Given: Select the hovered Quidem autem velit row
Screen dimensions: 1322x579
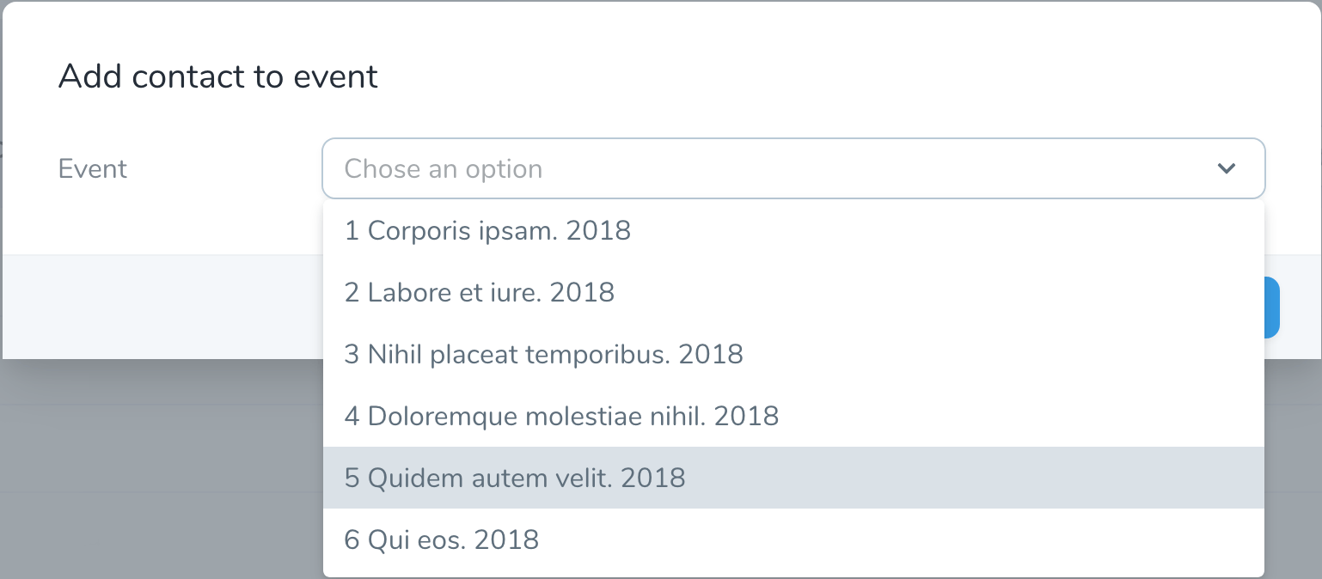Looking at the screenshot, I should coord(793,478).
